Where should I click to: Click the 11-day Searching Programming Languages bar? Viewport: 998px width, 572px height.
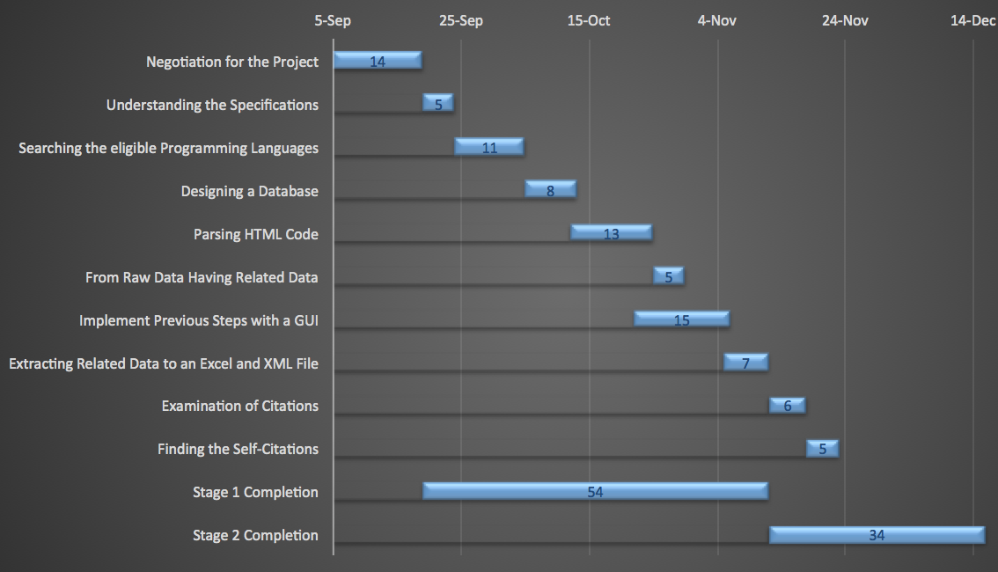tap(489, 147)
